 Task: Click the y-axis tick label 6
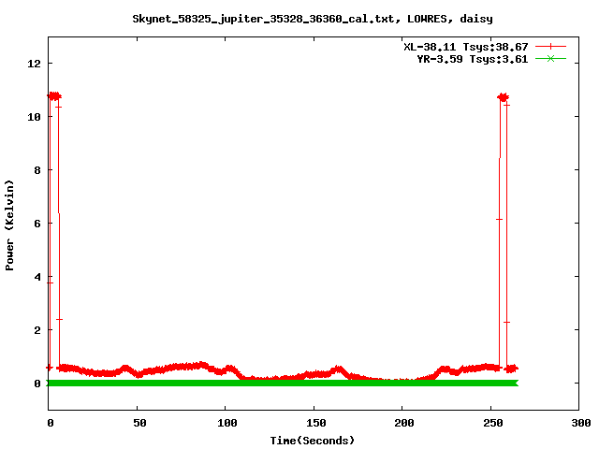tap(37, 224)
